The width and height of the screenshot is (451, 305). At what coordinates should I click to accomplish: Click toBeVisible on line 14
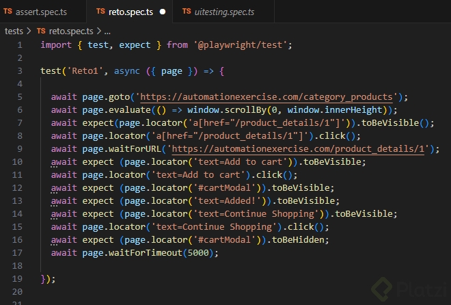[x=364, y=214]
